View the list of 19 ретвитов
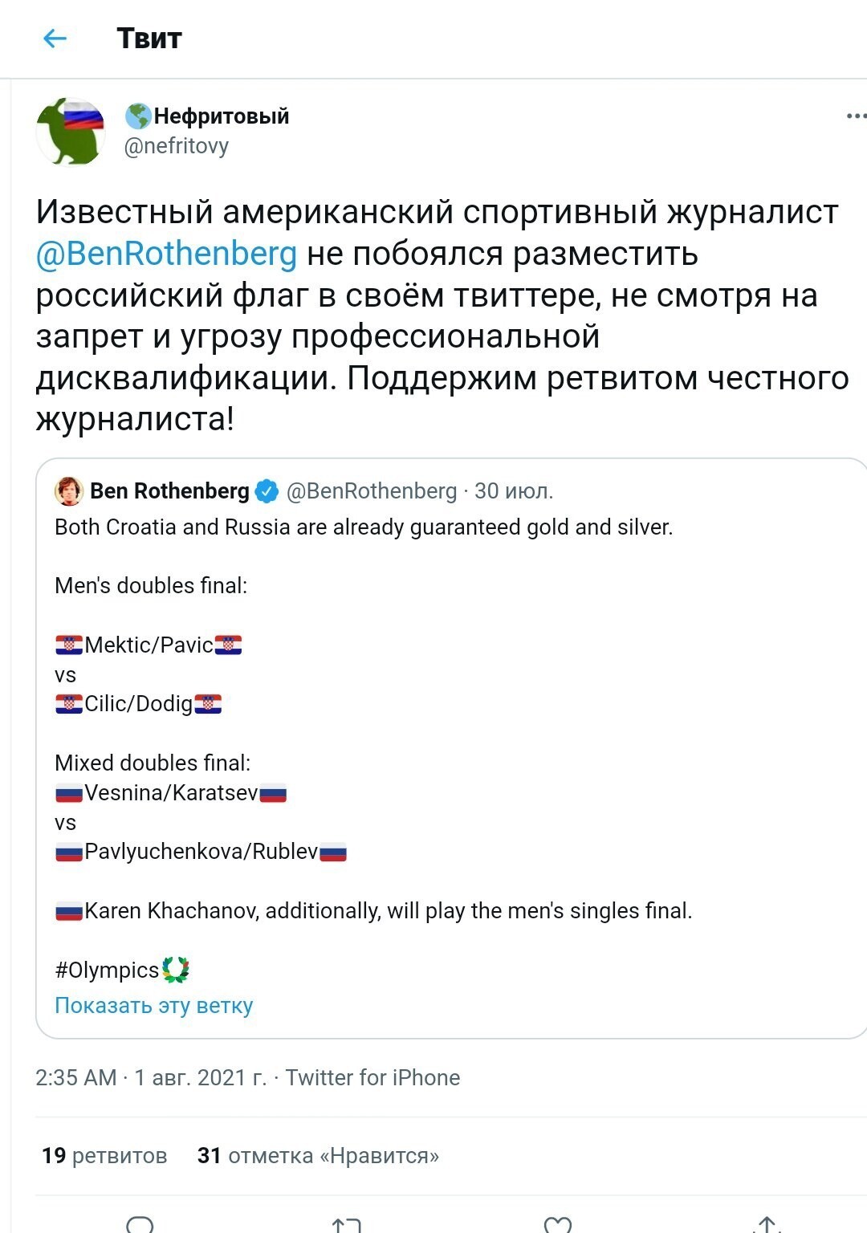The image size is (867, 1233). point(104,1155)
